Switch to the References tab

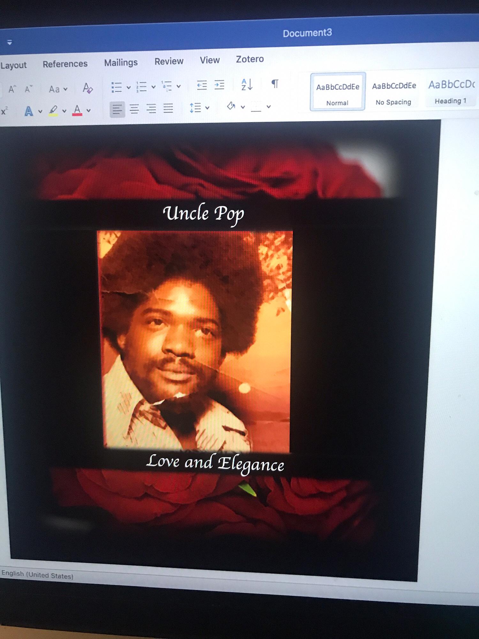click(65, 64)
